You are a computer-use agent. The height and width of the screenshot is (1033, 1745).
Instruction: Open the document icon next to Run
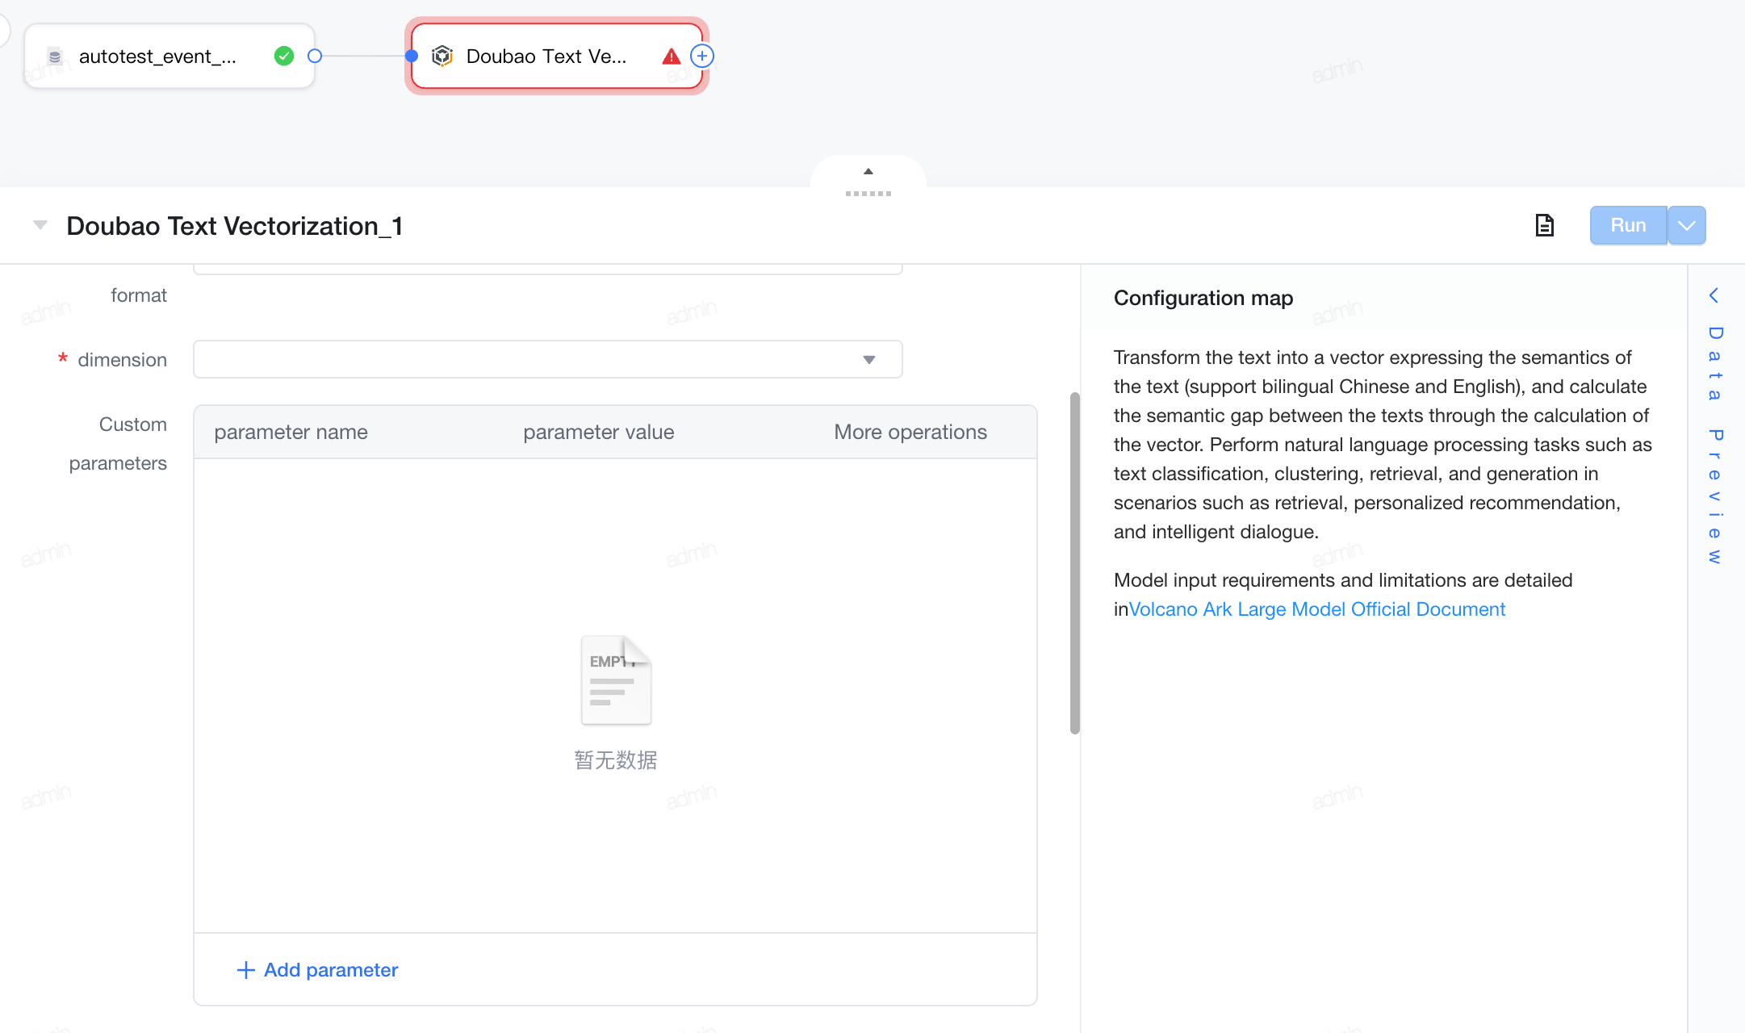[1544, 225]
